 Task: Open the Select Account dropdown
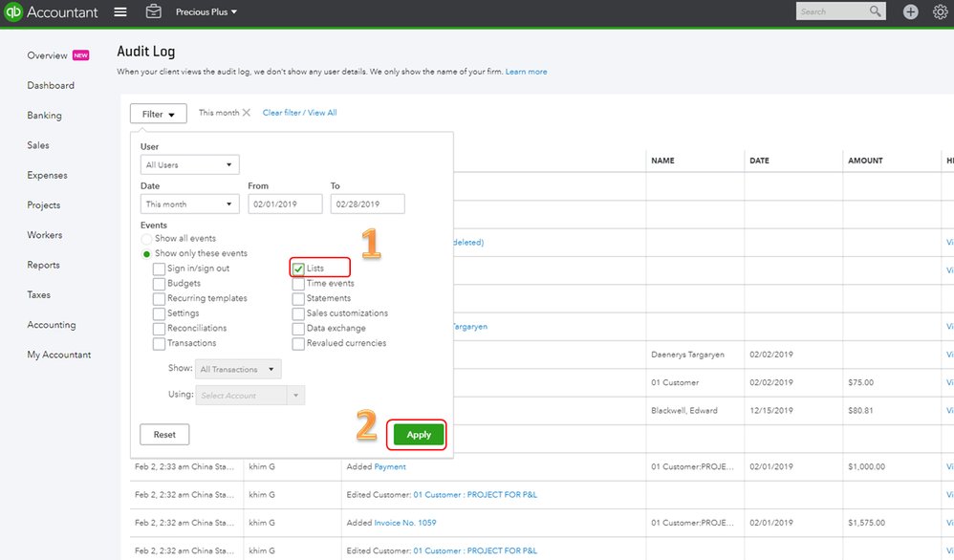tap(250, 396)
